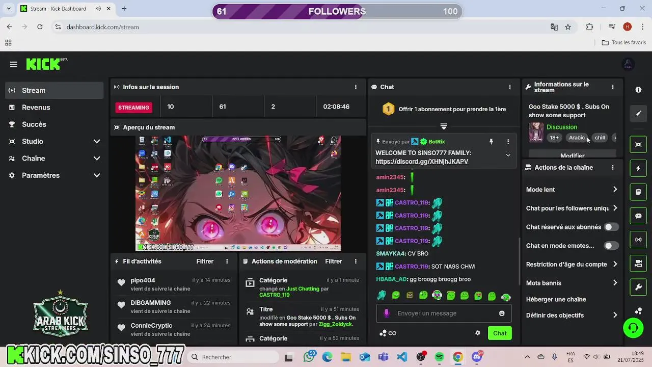Open Session info three-dot options

click(x=356, y=87)
